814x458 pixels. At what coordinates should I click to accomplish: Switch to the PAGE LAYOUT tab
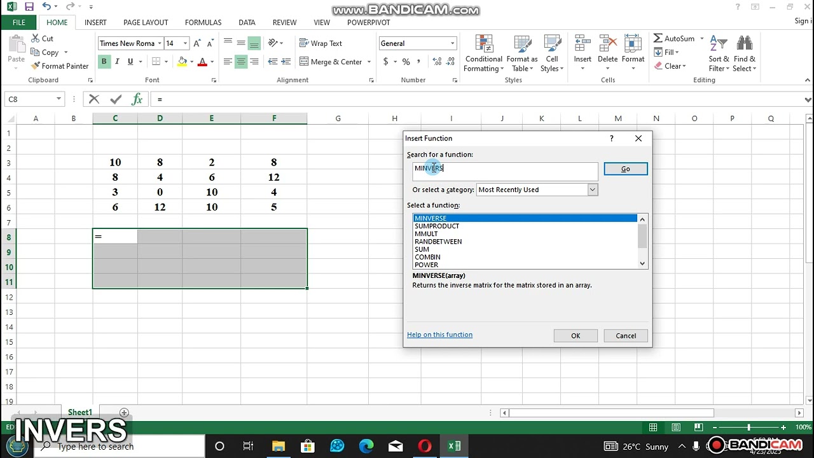coord(146,22)
